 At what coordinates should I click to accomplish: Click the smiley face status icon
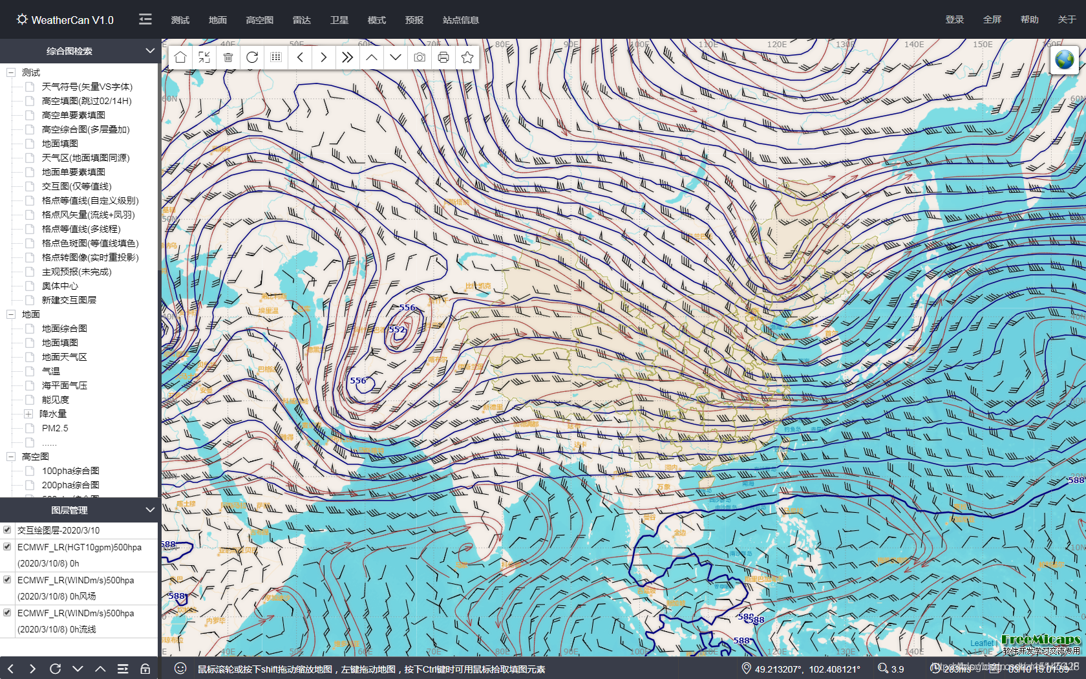tap(180, 668)
